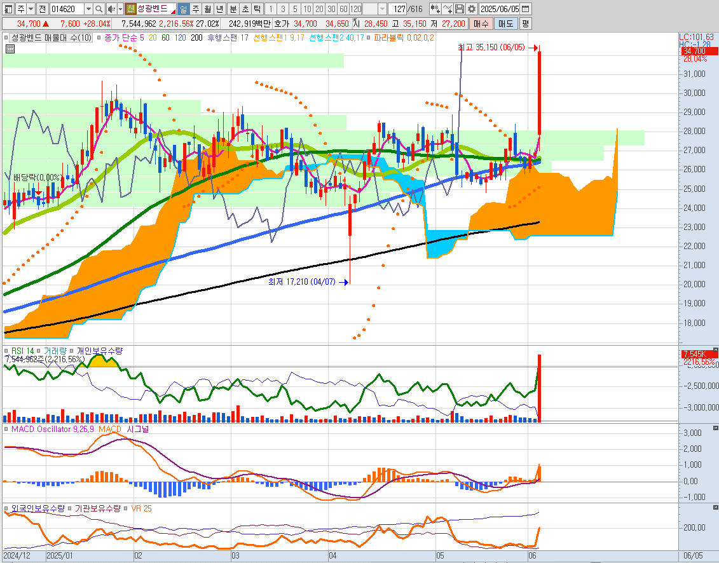This screenshot has width=719, height=563.
Task: Click the 시그널 legend text in MACD panel
Action: (x=137, y=429)
